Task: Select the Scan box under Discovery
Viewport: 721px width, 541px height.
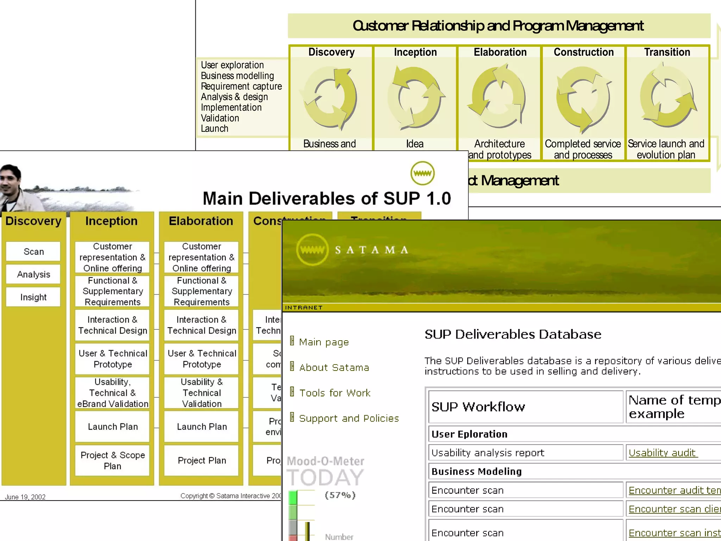Action: 33,251
